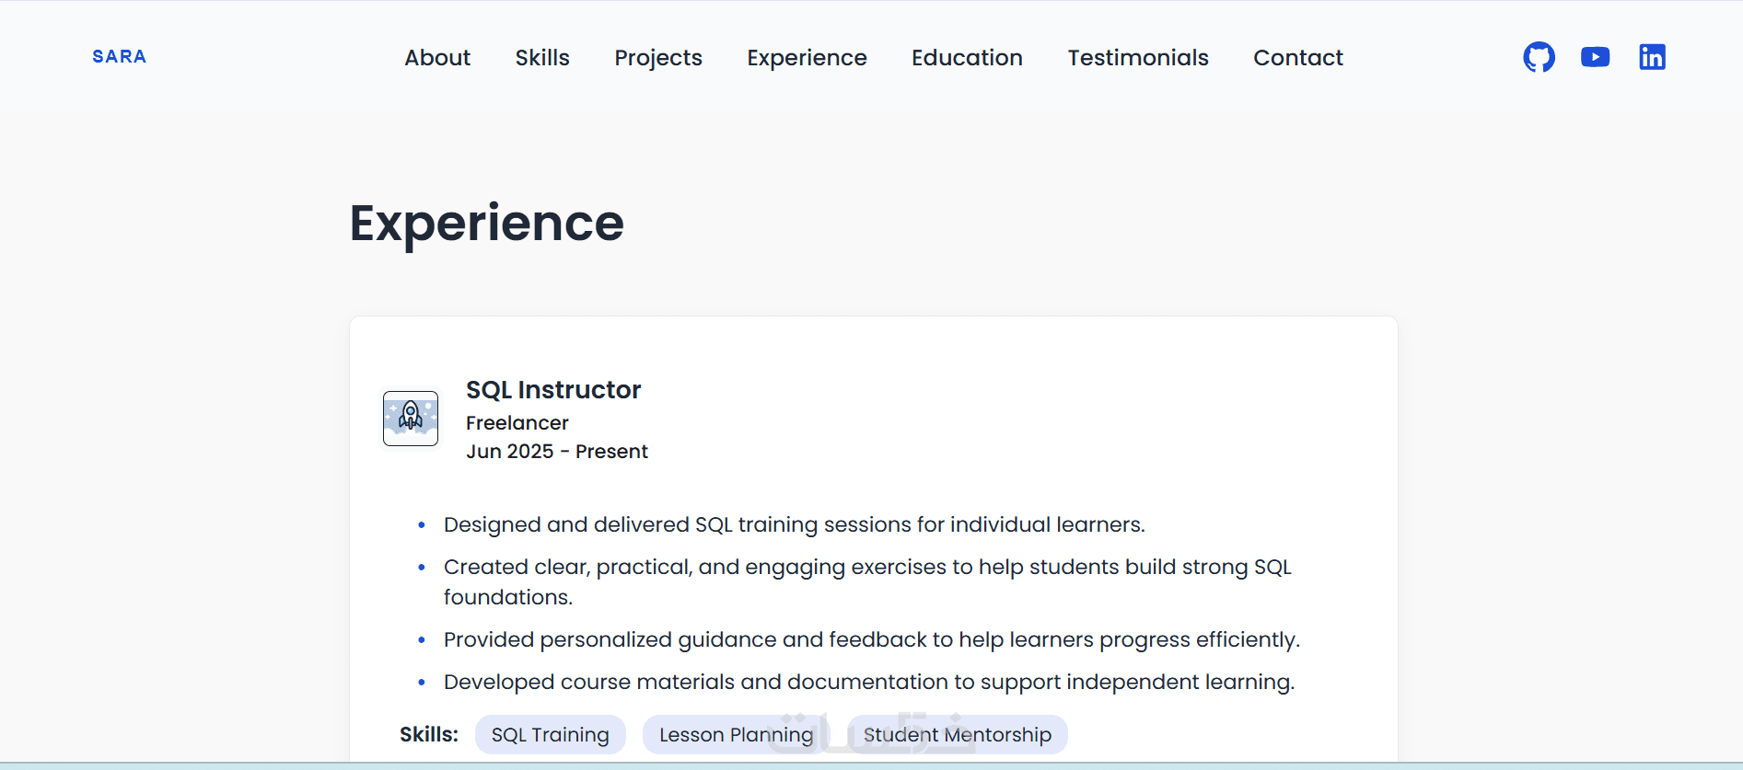Viewport: 1743px width, 770px height.
Task: Click the Student Mentorship skill tag
Action: (957, 734)
